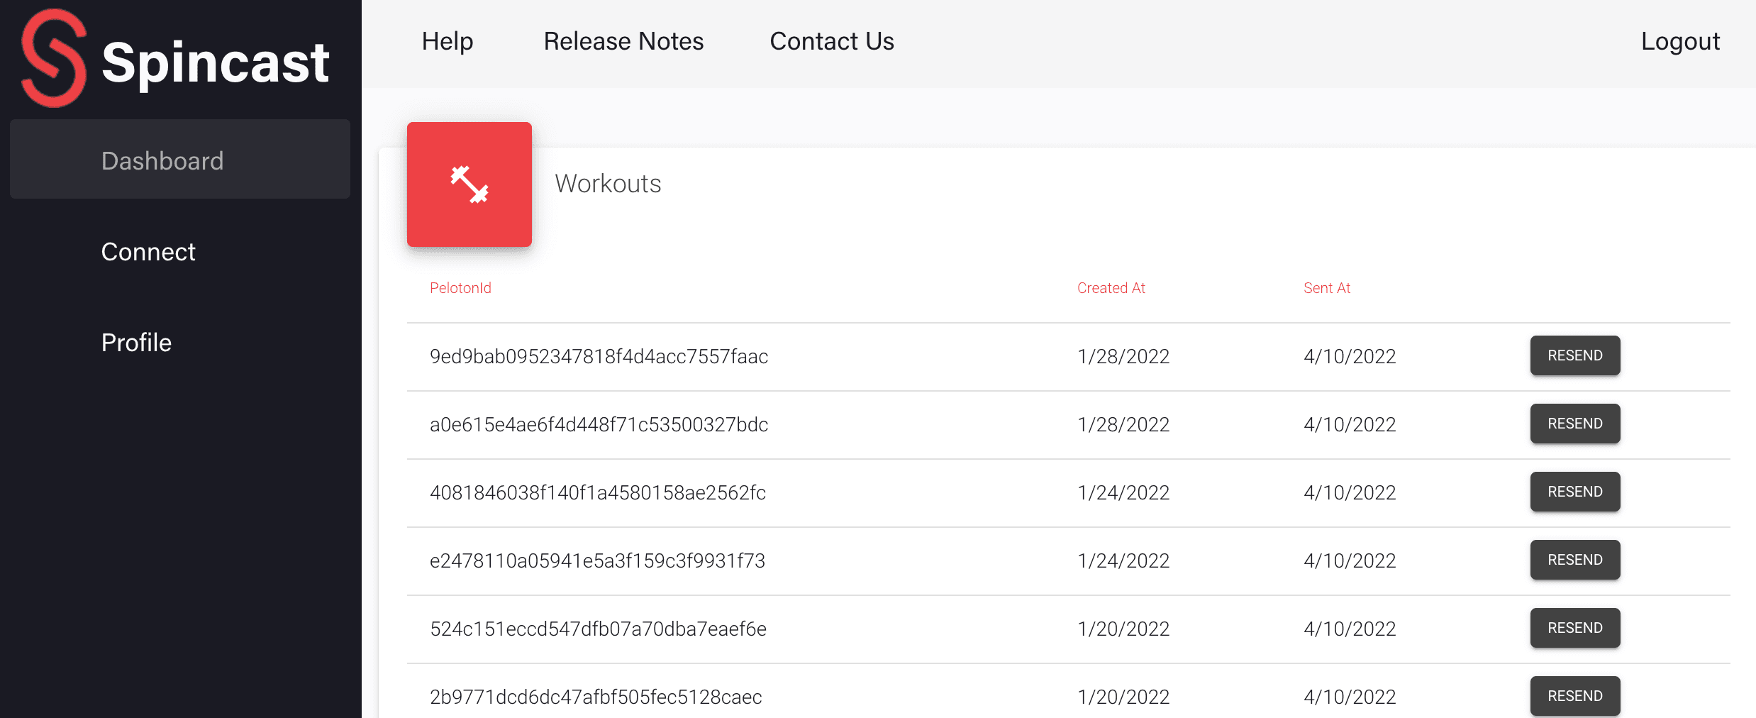The height and width of the screenshot is (718, 1756).
Task: Resend workout 9ed9bab0952347818f4d4acc7557faac
Action: pos(1574,355)
